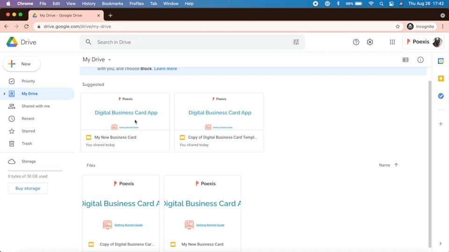Open the Help question mark icon

pos(356,42)
